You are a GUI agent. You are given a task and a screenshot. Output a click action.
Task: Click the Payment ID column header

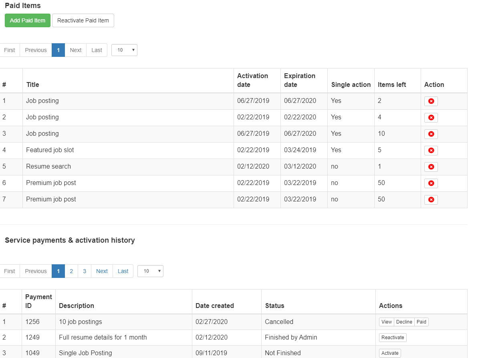(38, 301)
